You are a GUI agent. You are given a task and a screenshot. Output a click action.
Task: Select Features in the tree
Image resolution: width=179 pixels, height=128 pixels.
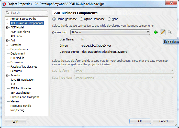coord(16,71)
